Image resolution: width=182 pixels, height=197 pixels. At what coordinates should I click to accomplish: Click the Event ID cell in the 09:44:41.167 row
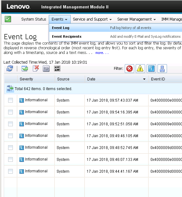click(x=166, y=171)
